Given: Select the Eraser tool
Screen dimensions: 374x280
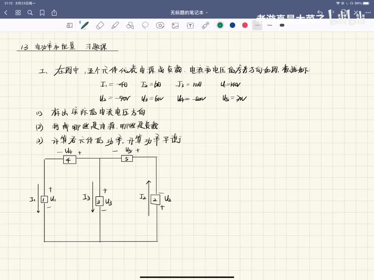Looking at the screenshot, I should [100, 26].
